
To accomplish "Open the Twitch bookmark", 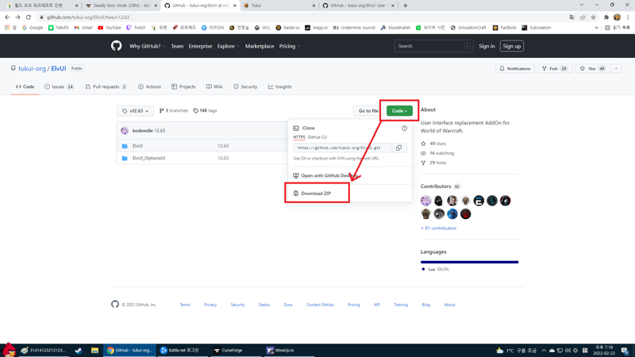I will point(136,28).
